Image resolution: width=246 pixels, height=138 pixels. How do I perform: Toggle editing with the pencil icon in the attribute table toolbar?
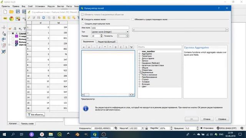point(29,18)
